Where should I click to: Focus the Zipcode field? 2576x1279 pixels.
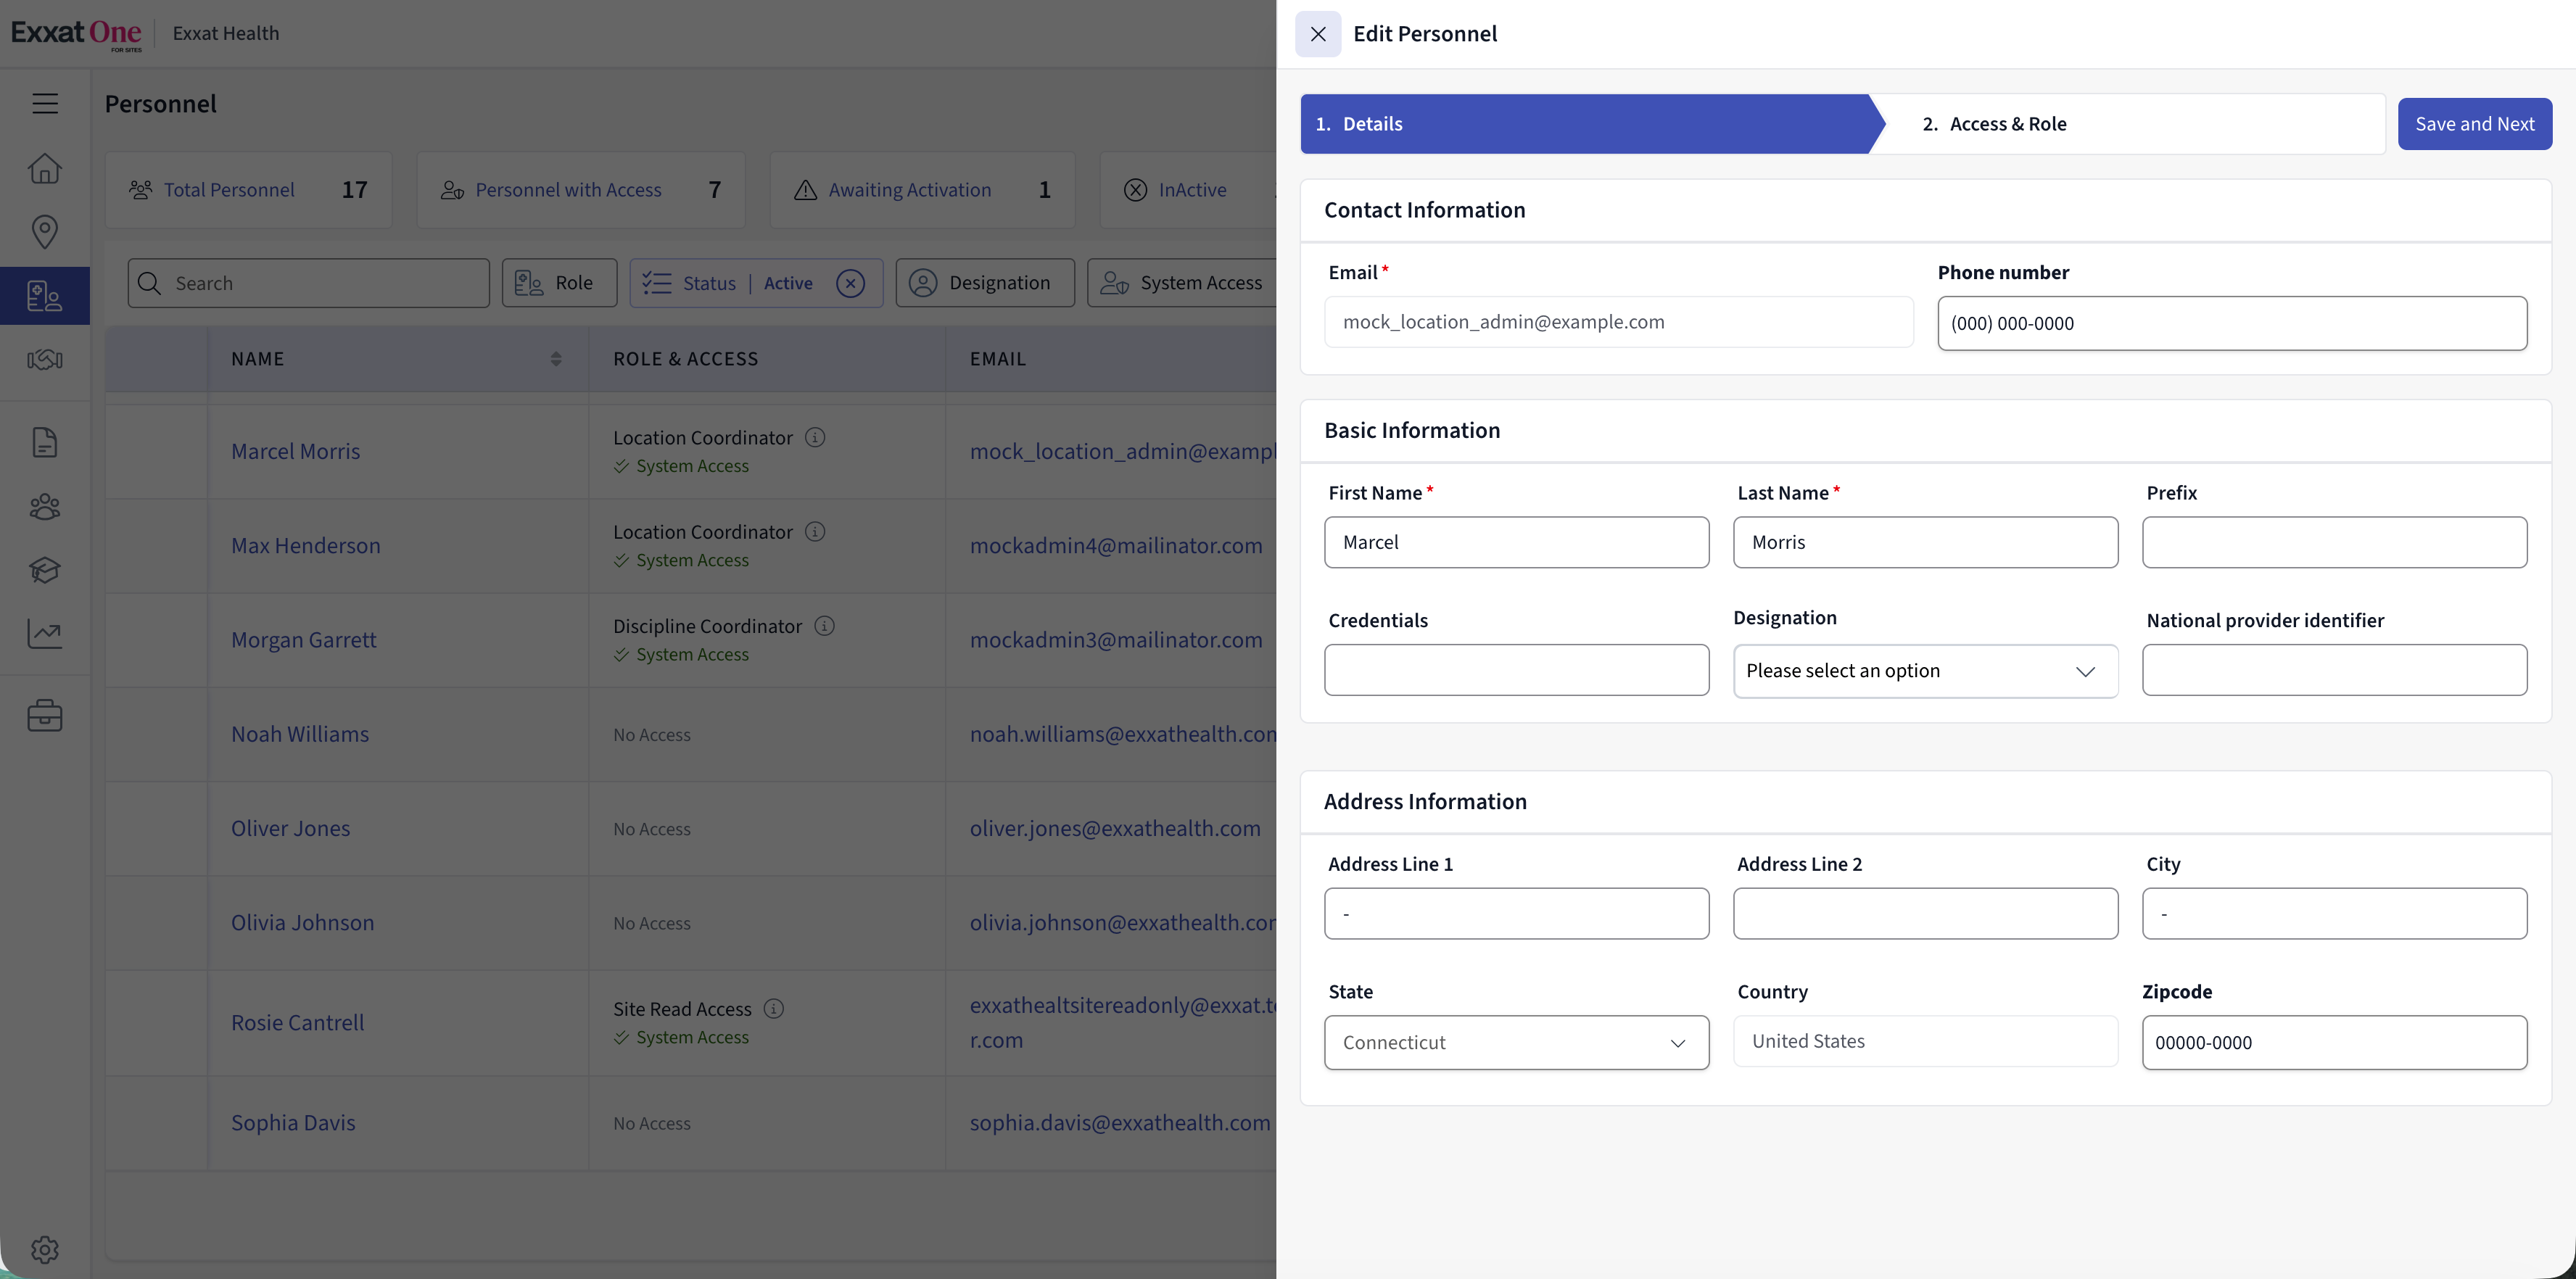2334,1043
